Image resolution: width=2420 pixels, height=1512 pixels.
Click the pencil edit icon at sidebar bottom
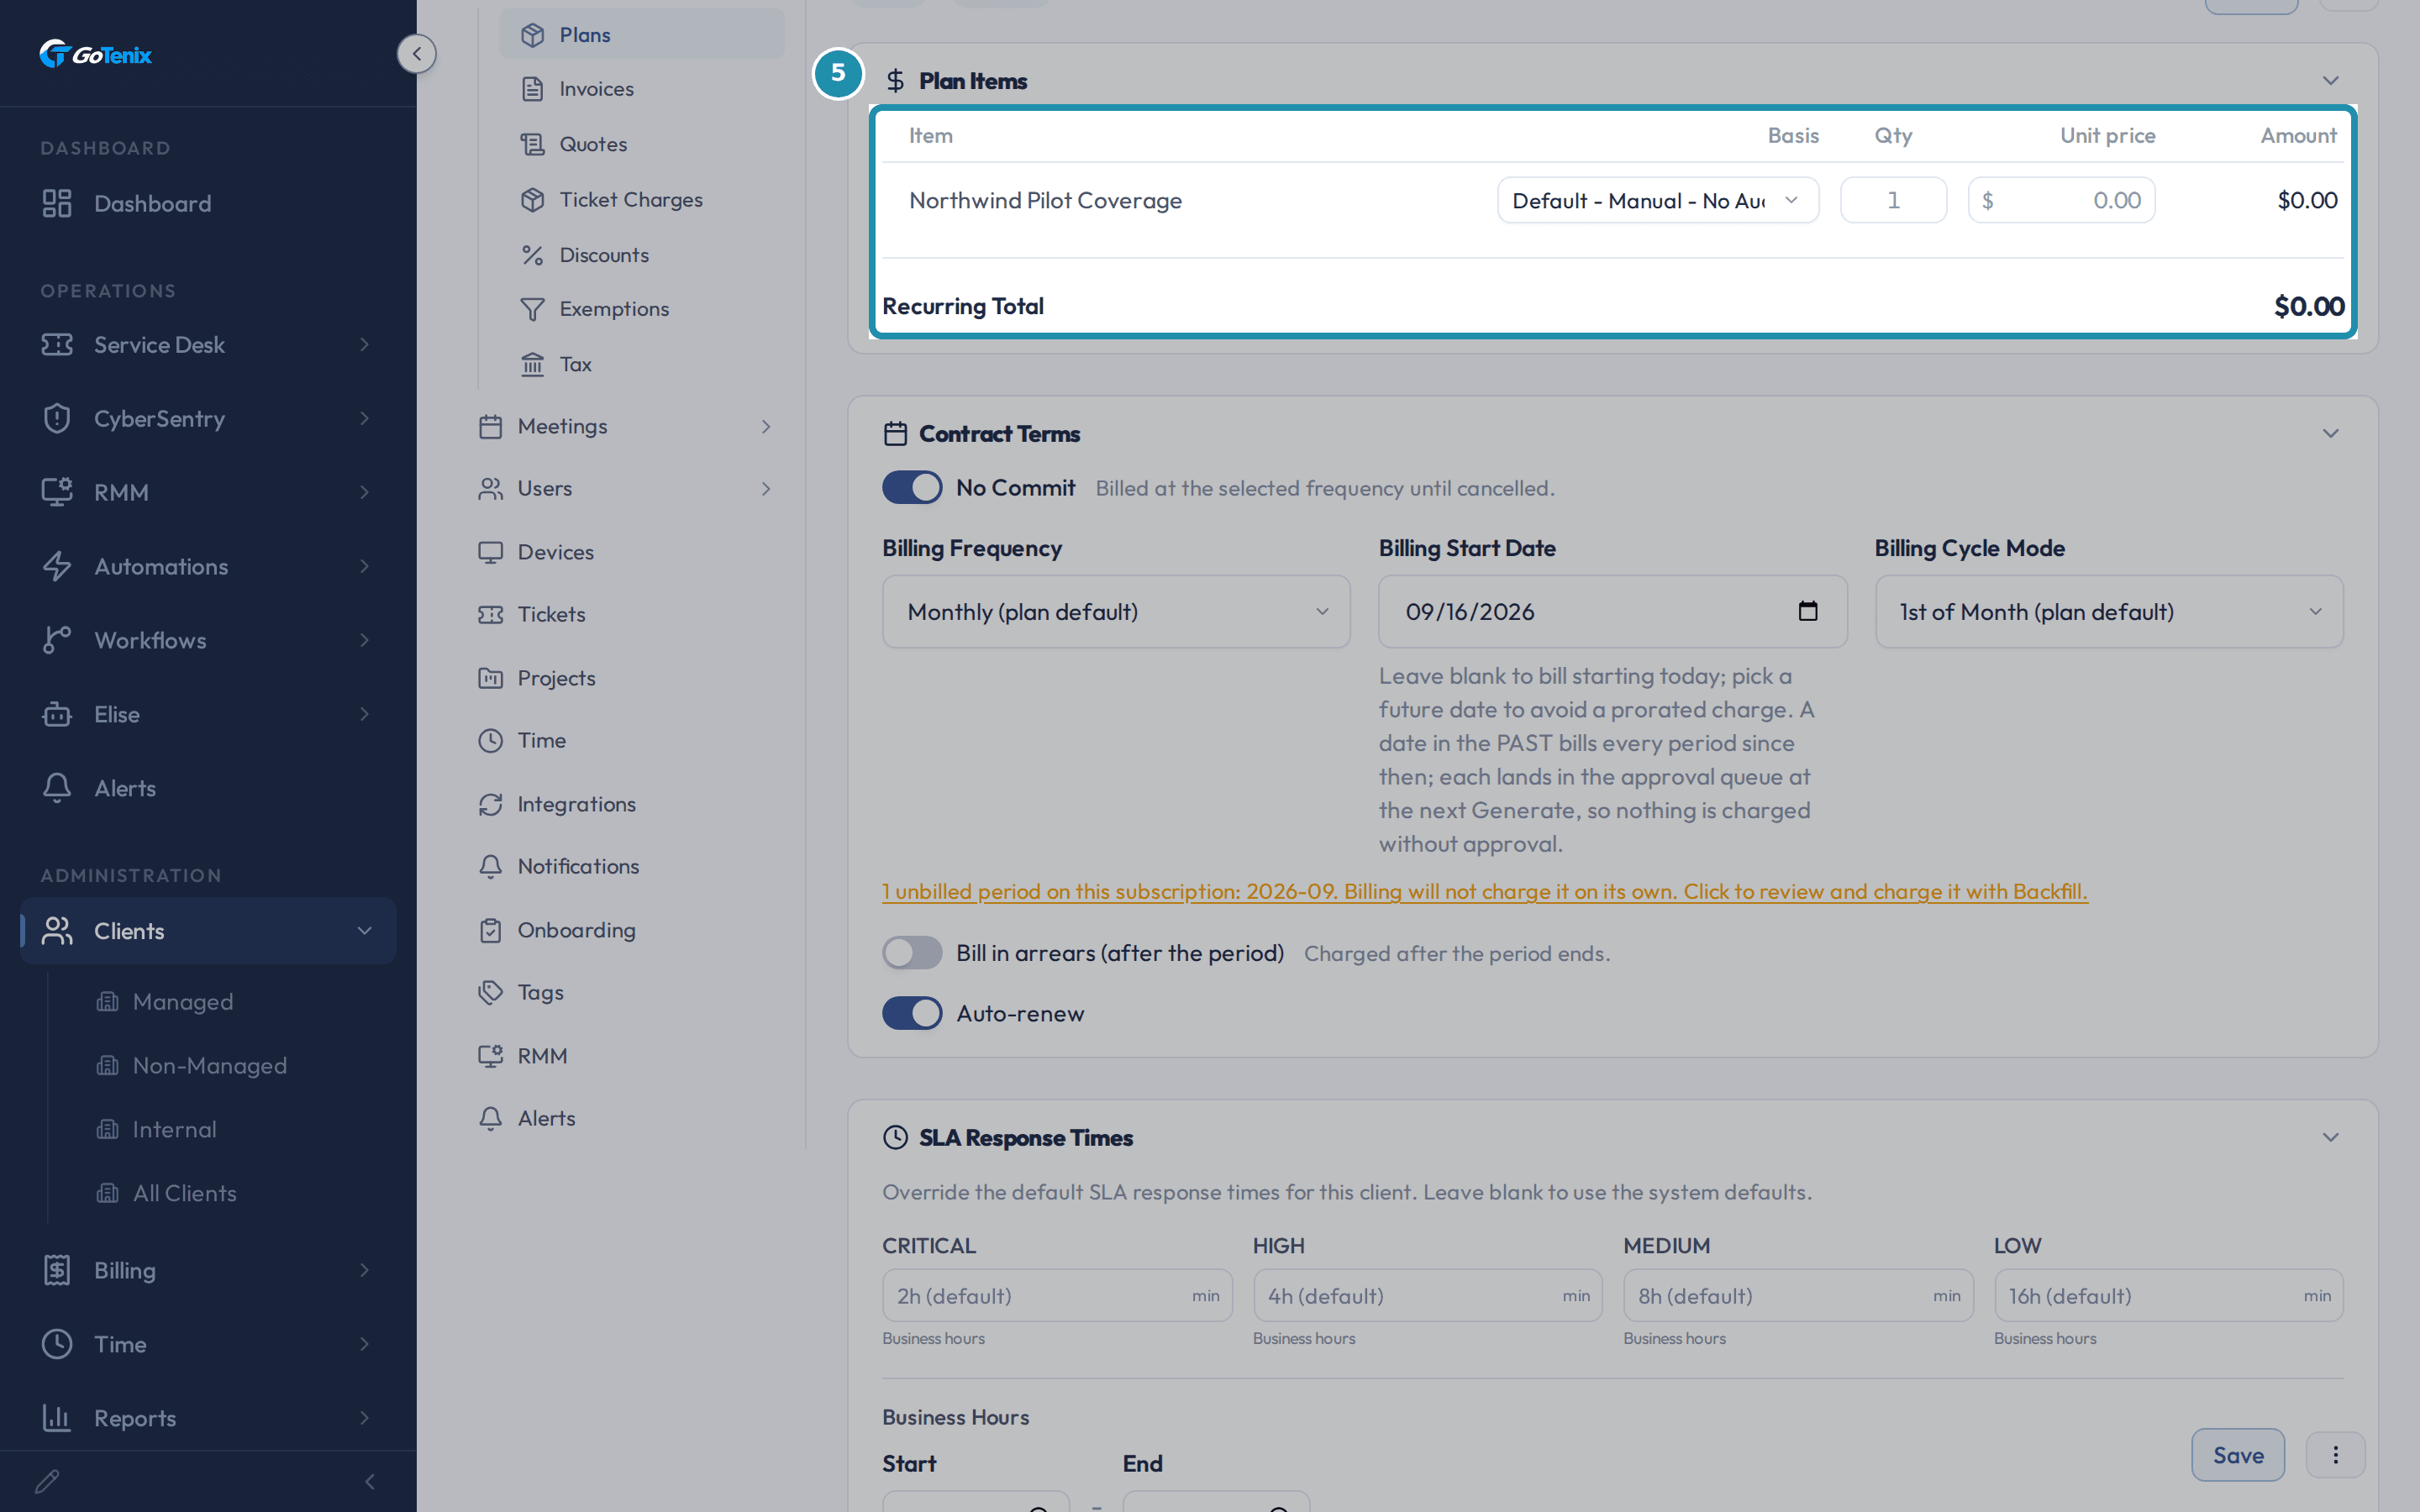coord(47,1481)
